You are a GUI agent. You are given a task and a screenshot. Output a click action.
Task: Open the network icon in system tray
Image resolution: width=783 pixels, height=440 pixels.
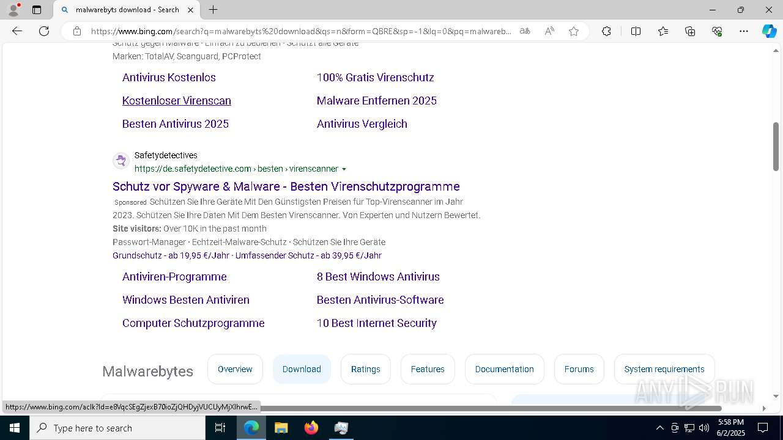pos(689,428)
